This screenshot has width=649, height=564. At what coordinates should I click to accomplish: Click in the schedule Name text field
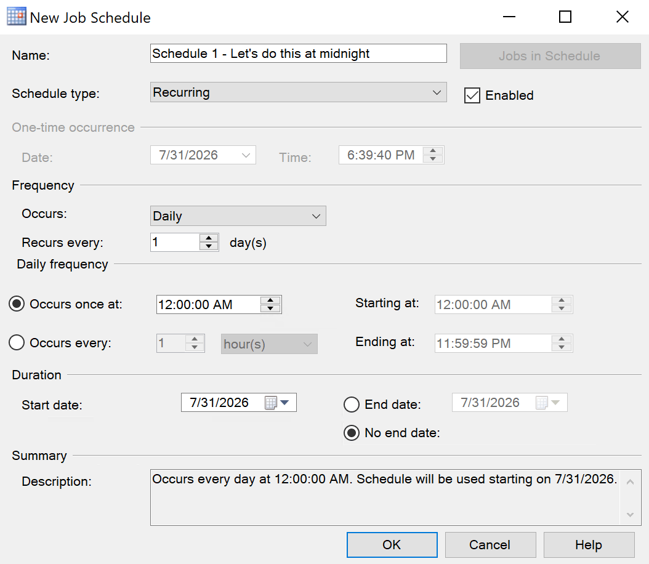299,54
